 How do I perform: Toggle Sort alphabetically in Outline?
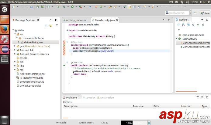(x=184, y=25)
